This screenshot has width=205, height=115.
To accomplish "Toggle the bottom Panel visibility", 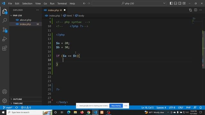I will tap(176, 4).
